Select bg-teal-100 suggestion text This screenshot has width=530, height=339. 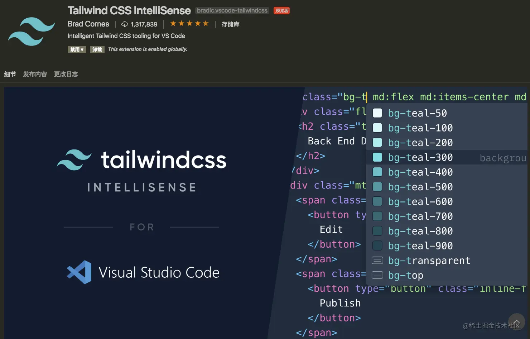pyautogui.click(x=420, y=128)
